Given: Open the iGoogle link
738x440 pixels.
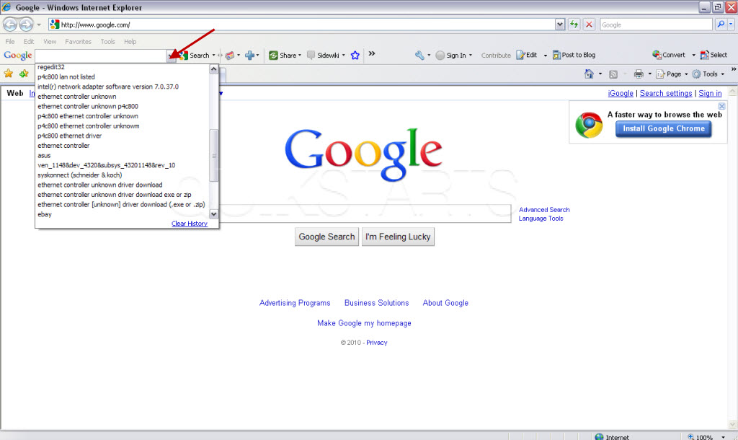Looking at the screenshot, I should click(x=621, y=93).
